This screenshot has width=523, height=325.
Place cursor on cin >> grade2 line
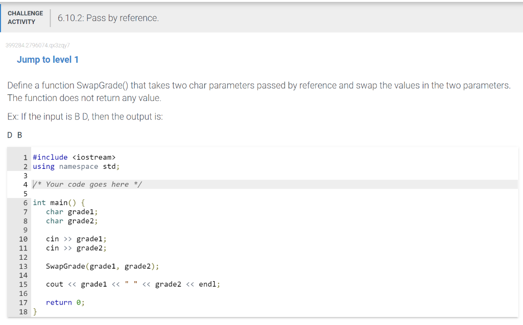click(76, 248)
